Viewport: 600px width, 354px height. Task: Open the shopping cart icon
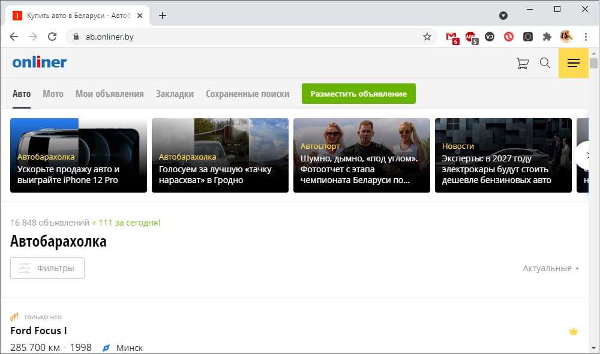tap(523, 63)
